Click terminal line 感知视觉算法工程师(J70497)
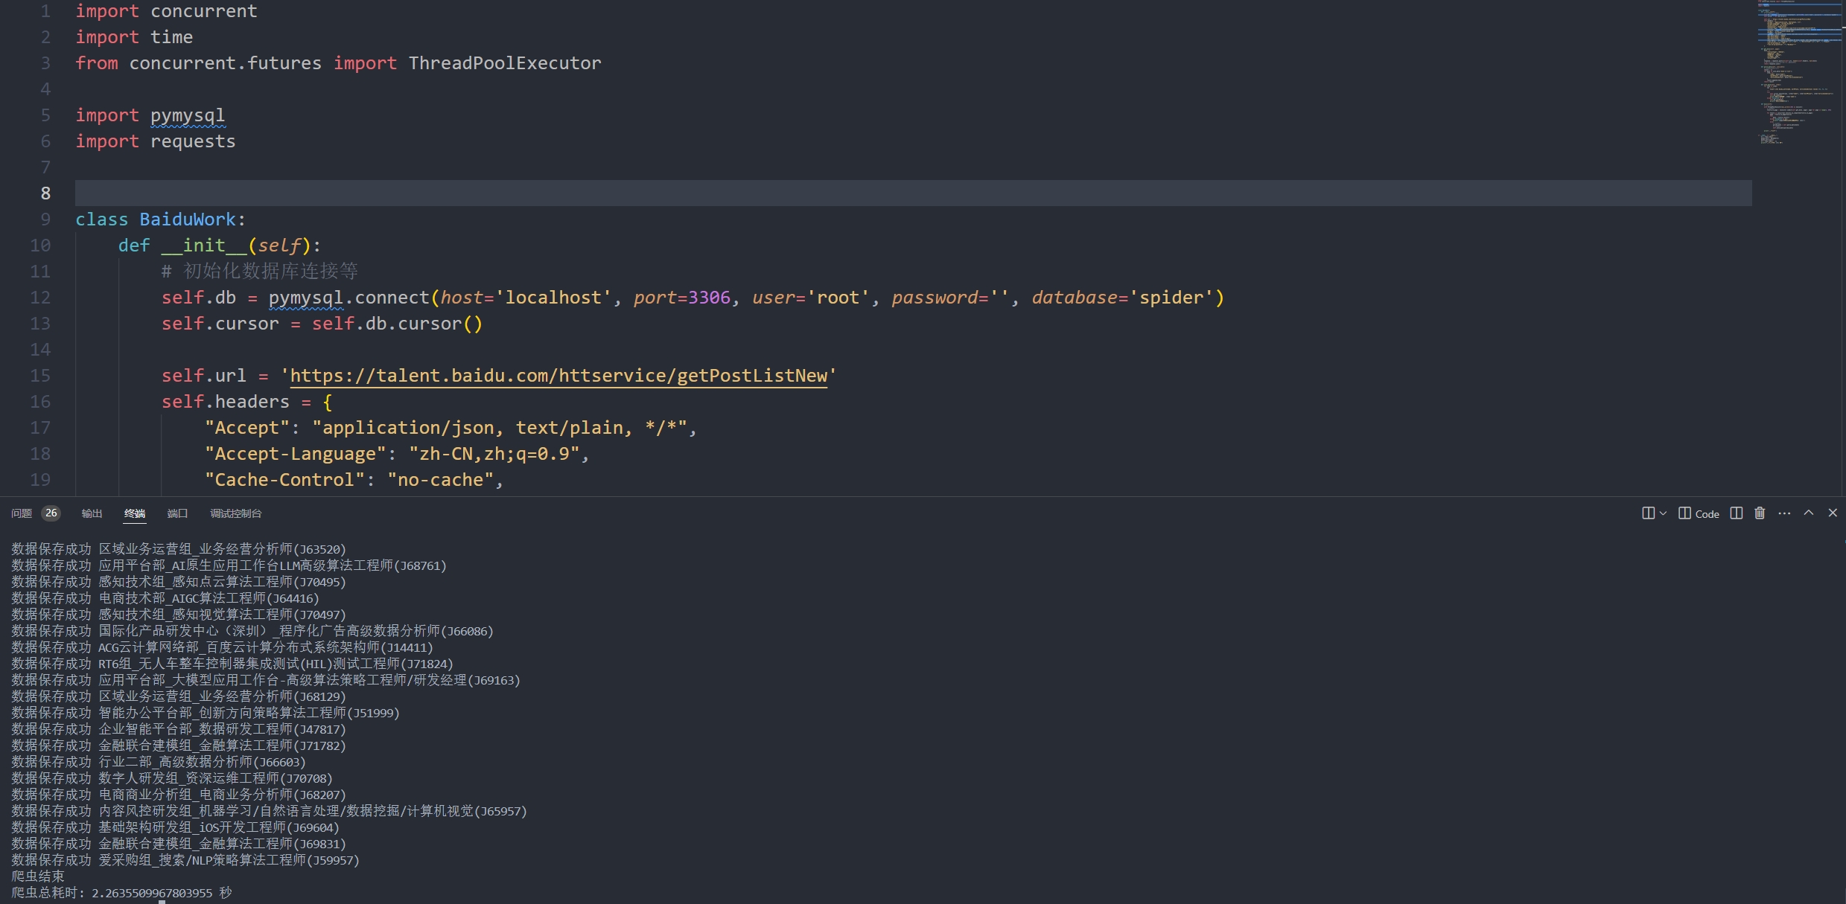This screenshot has height=904, width=1846. (x=179, y=615)
